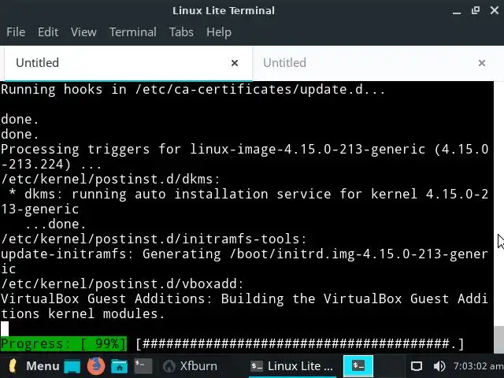Open the Terminal menu
The width and height of the screenshot is (504, 378).
[133, 31]
